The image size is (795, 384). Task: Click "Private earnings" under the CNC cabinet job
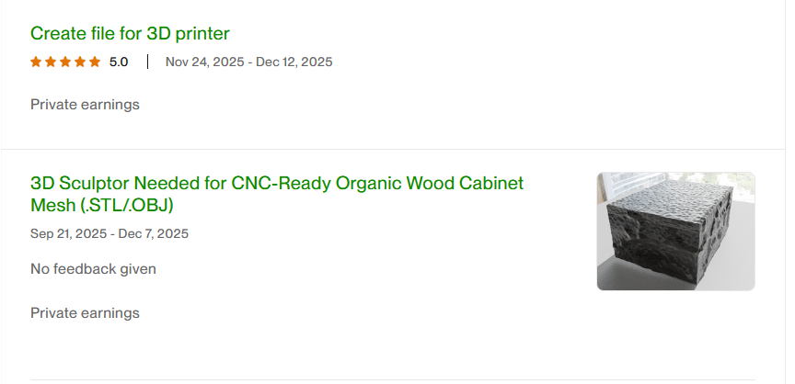(x=85, y=313)
